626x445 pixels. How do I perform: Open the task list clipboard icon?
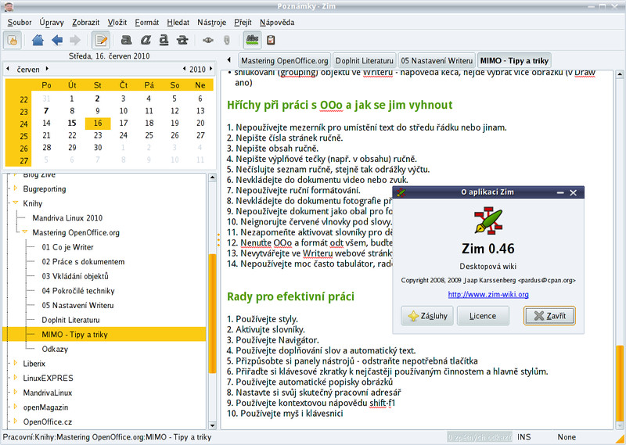coord(271,40)
